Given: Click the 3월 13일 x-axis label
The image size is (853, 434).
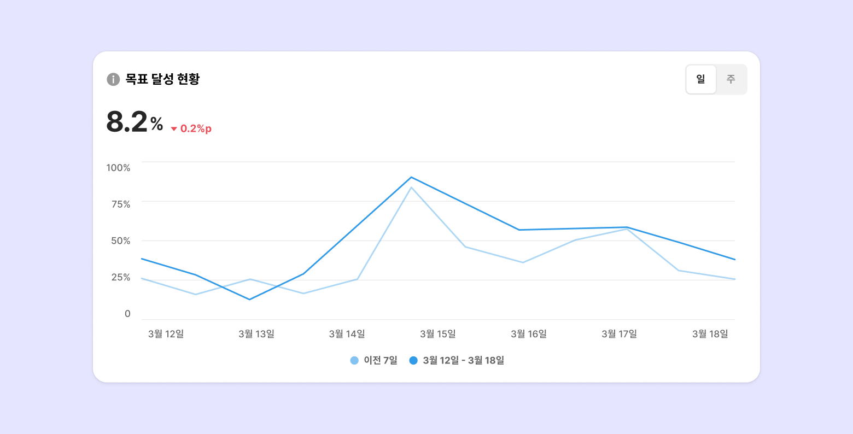Looking at the screenshot, I should point(256,334).
